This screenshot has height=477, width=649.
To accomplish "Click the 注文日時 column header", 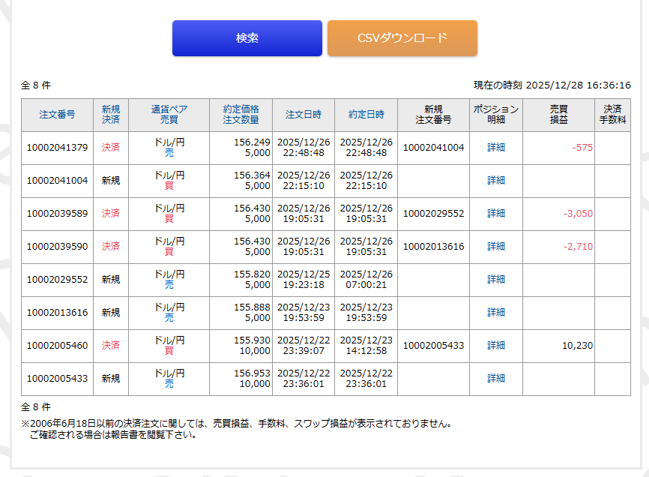I will point(303,115).
